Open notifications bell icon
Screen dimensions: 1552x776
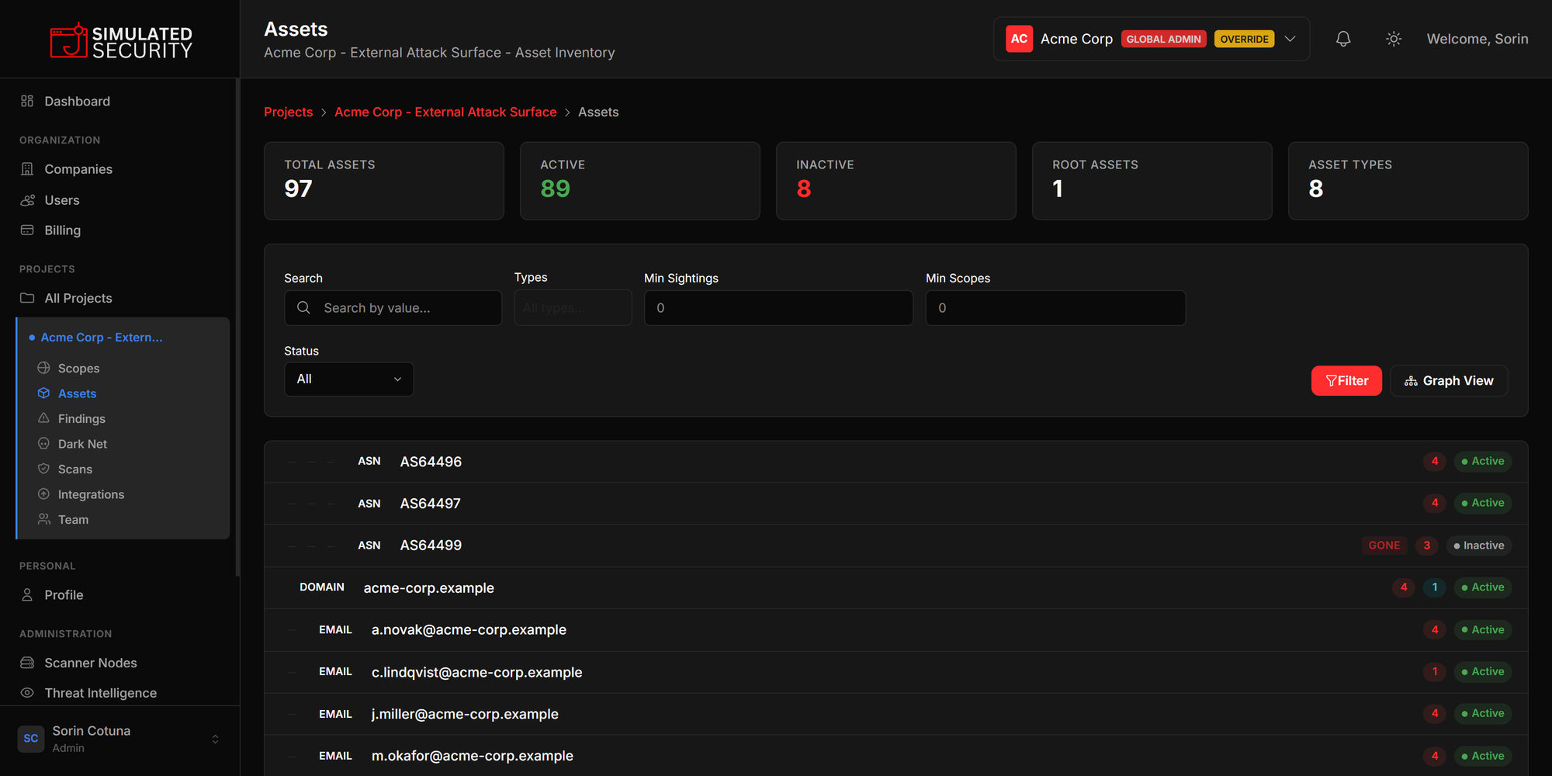pyautogui.click(x=1343, y=39)
